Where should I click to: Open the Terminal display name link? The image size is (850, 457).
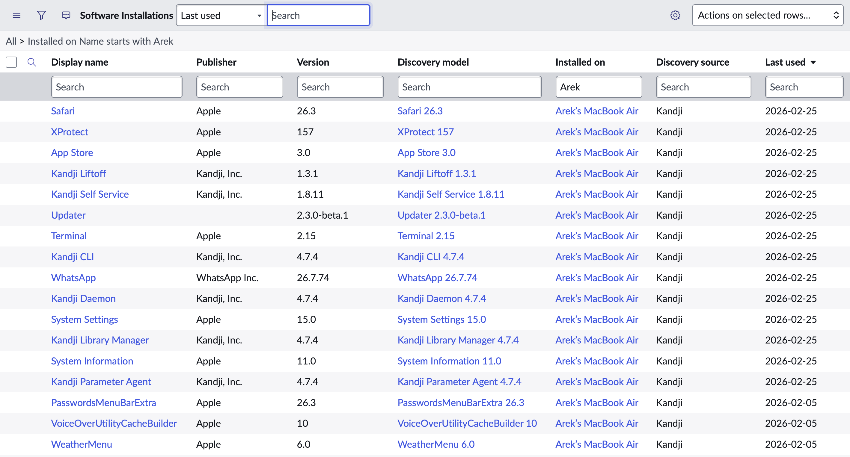click(69, 236)
